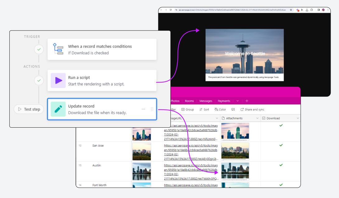Click the purple Run a script play icon
339x198 pixels.
(x=58, y=81)
